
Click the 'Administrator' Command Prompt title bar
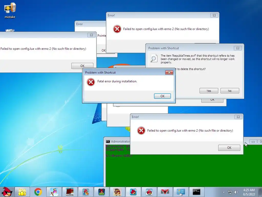coord(120,142)
